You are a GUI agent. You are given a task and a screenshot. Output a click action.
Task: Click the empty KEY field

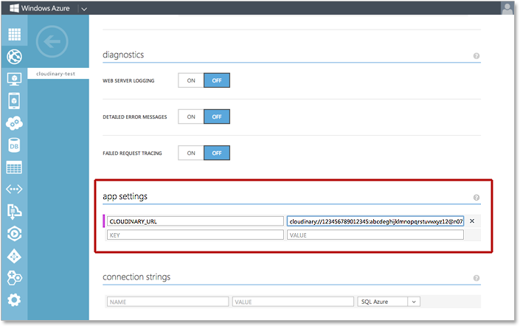pyautogui.click(x=195, y=235)
